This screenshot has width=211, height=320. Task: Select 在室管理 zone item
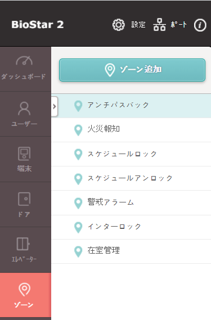pyautogui.click(x=131, y=251)
